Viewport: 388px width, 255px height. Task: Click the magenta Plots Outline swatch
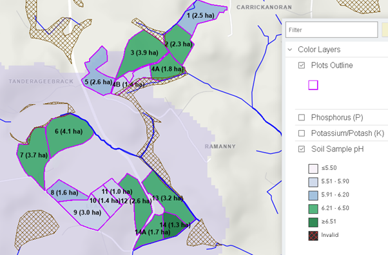tap(313, 85)
